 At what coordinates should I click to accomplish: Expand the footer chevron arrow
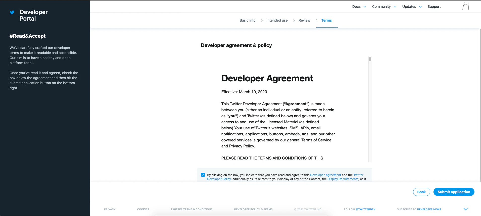(x=466, y=209)
